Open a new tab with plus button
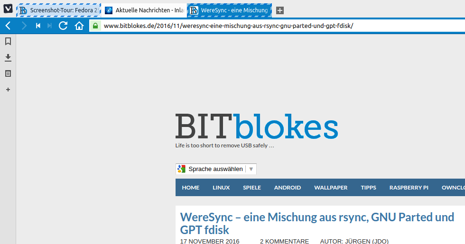Image resolution: width=465 pixels, height=244 pixels. coord(279,10)
